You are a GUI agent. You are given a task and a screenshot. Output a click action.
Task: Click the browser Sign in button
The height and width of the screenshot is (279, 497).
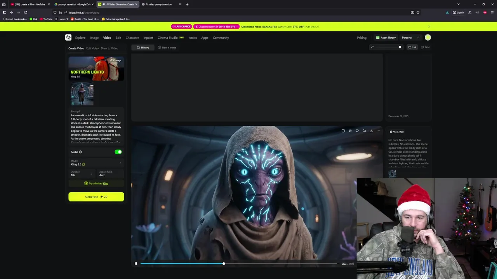(x=459, y=12)
